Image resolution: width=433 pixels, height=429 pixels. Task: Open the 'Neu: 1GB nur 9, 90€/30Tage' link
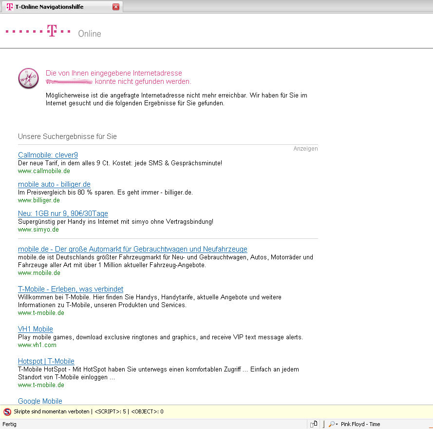63,214
